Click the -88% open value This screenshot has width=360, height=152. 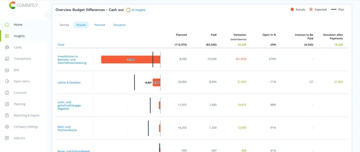point(273,105)
